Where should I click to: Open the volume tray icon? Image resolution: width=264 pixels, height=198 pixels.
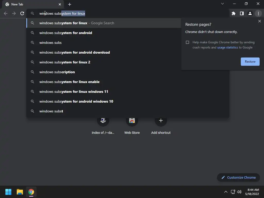point(239,192)
